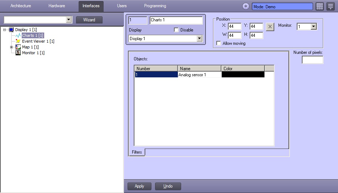This screenshot has width=338, height=193.
Task: Expand the Map 1 tree node
Action: pyautogui.click(x=11, y=47)
